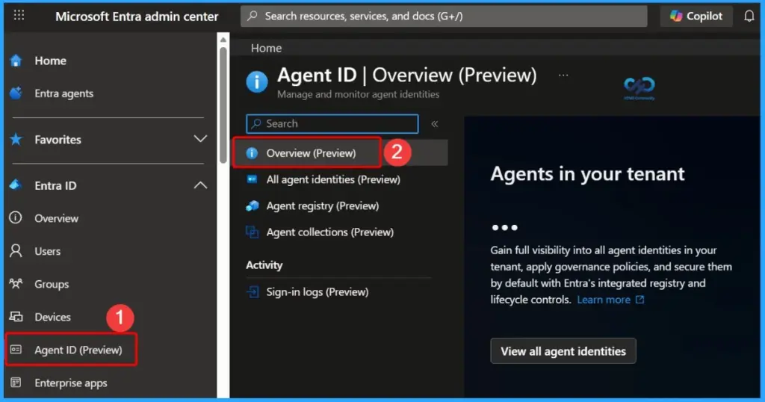This screenshot has height=402, width=765.
Task: Click the Manage and monitor agent identities subtitle
Action: tap(358, 94)
